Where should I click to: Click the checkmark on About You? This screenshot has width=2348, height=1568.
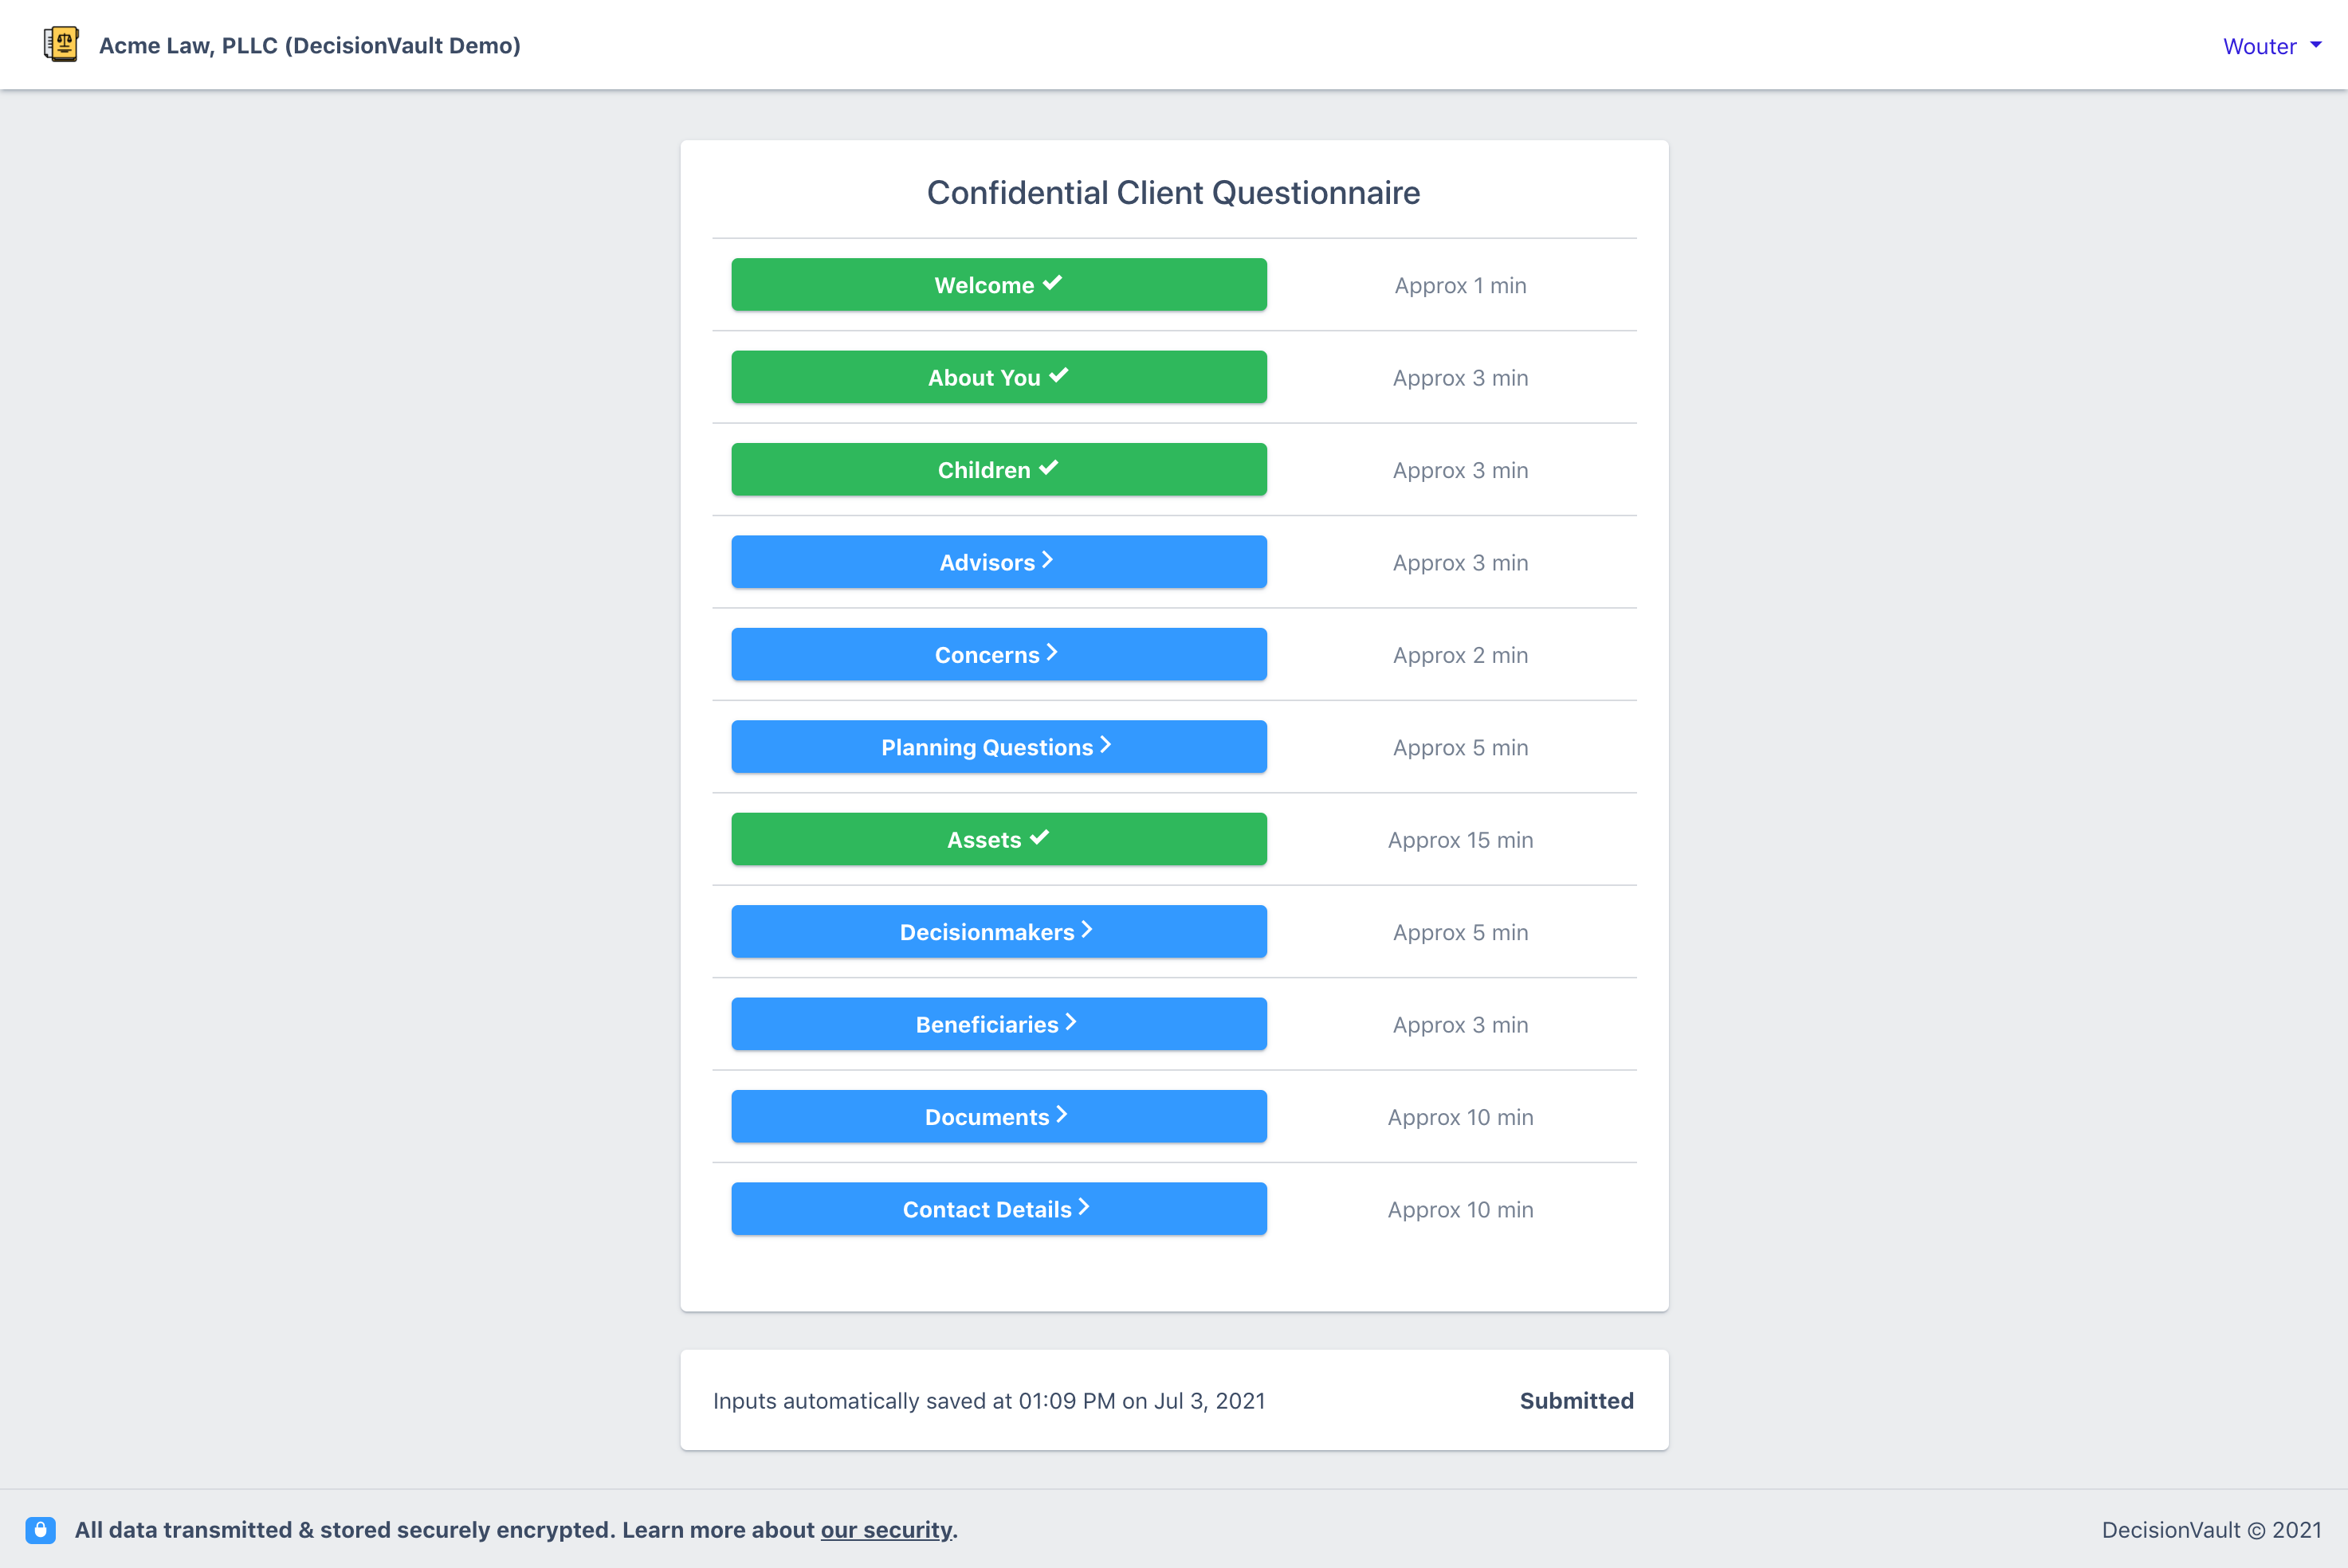coord(1058,376)
